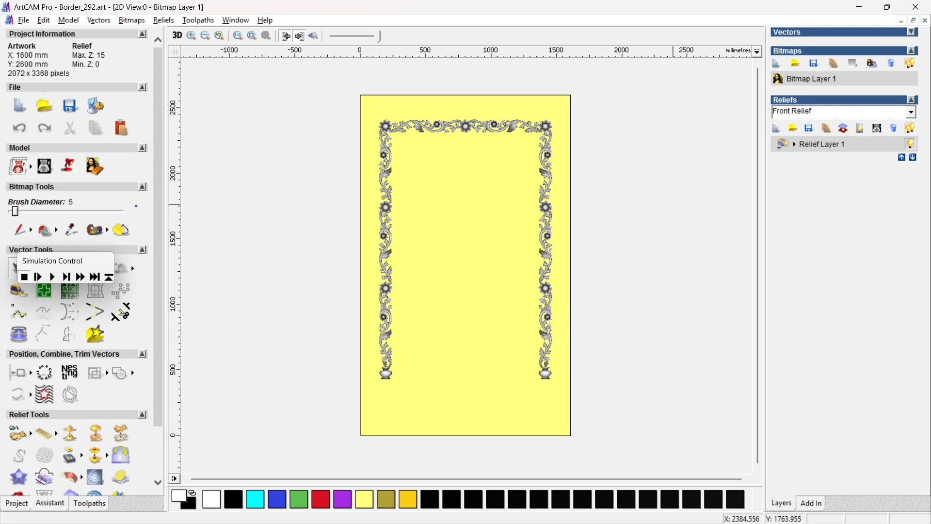Switch to the Toolpaths tab
This screenshot has height=524, width=931.
(x=89, y=503)
